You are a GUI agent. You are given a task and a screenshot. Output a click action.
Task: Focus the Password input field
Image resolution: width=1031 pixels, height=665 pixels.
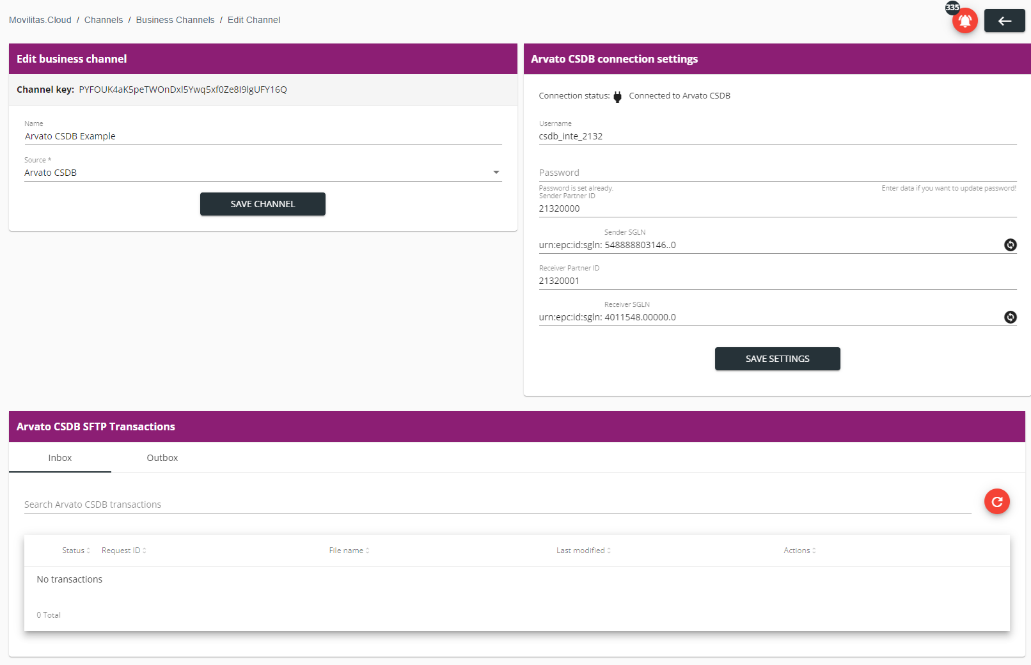[778, 173]
